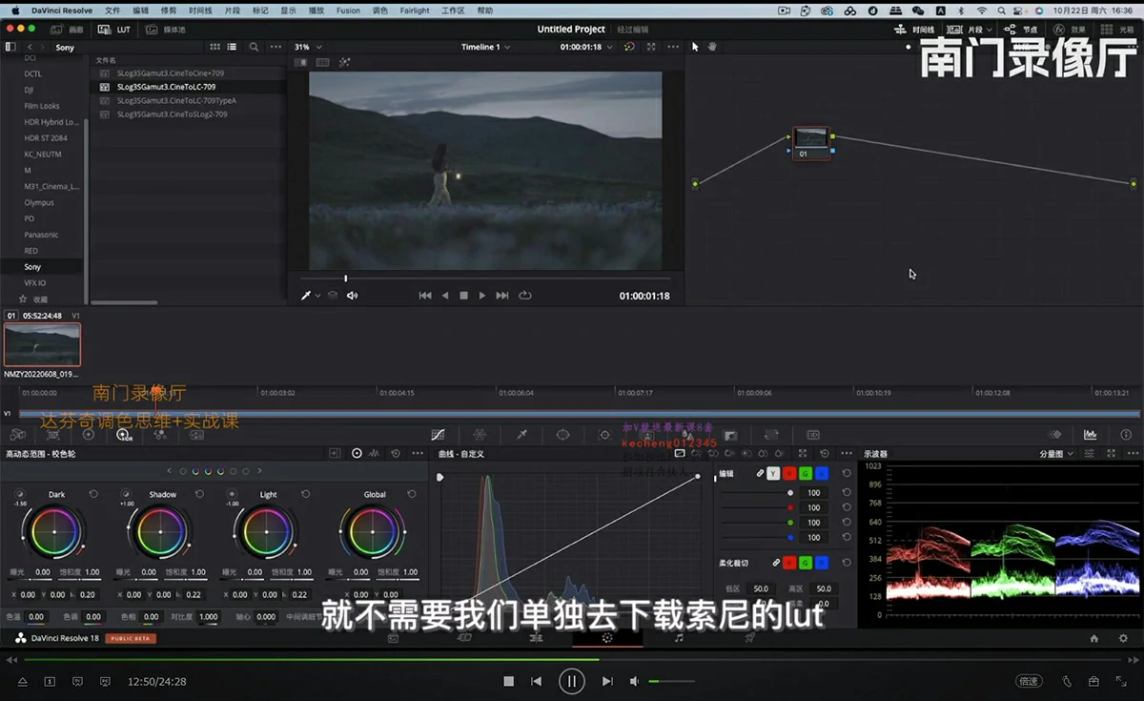This screenshot has height=701, width=1144.
Task: Click viewer Play reverse button
Action: pyautogui.click(x=445, y=296)
